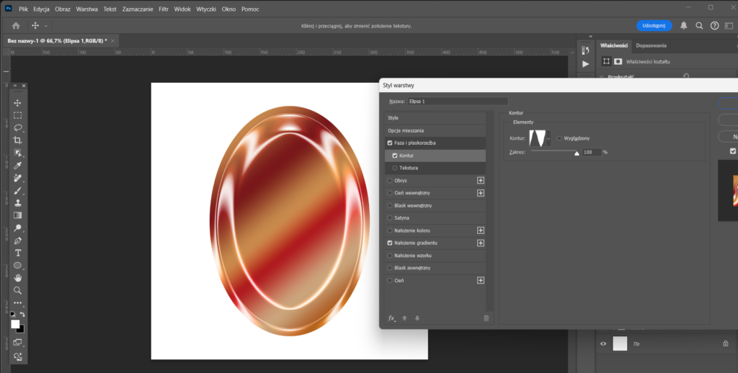Screen dimensions: 738x373
Task: Click the fx add-style icon in dialog
Action: pyautogui.click(x=391, y=318)
